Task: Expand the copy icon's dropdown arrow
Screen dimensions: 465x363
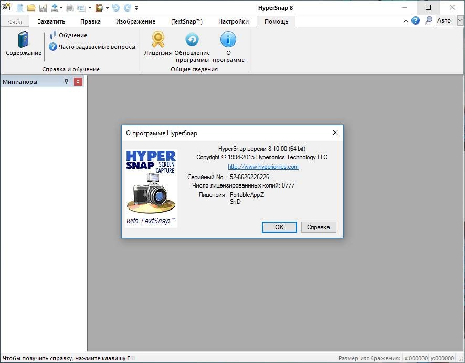Action: 90,8
